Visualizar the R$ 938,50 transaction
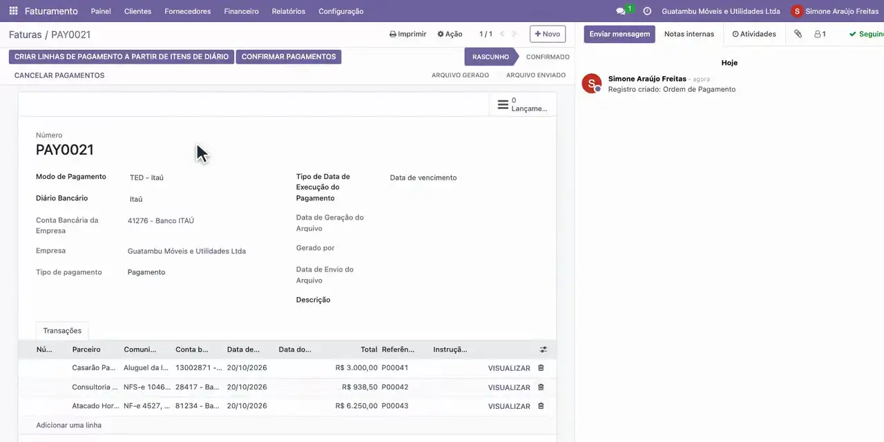 (x=509, y=387)
